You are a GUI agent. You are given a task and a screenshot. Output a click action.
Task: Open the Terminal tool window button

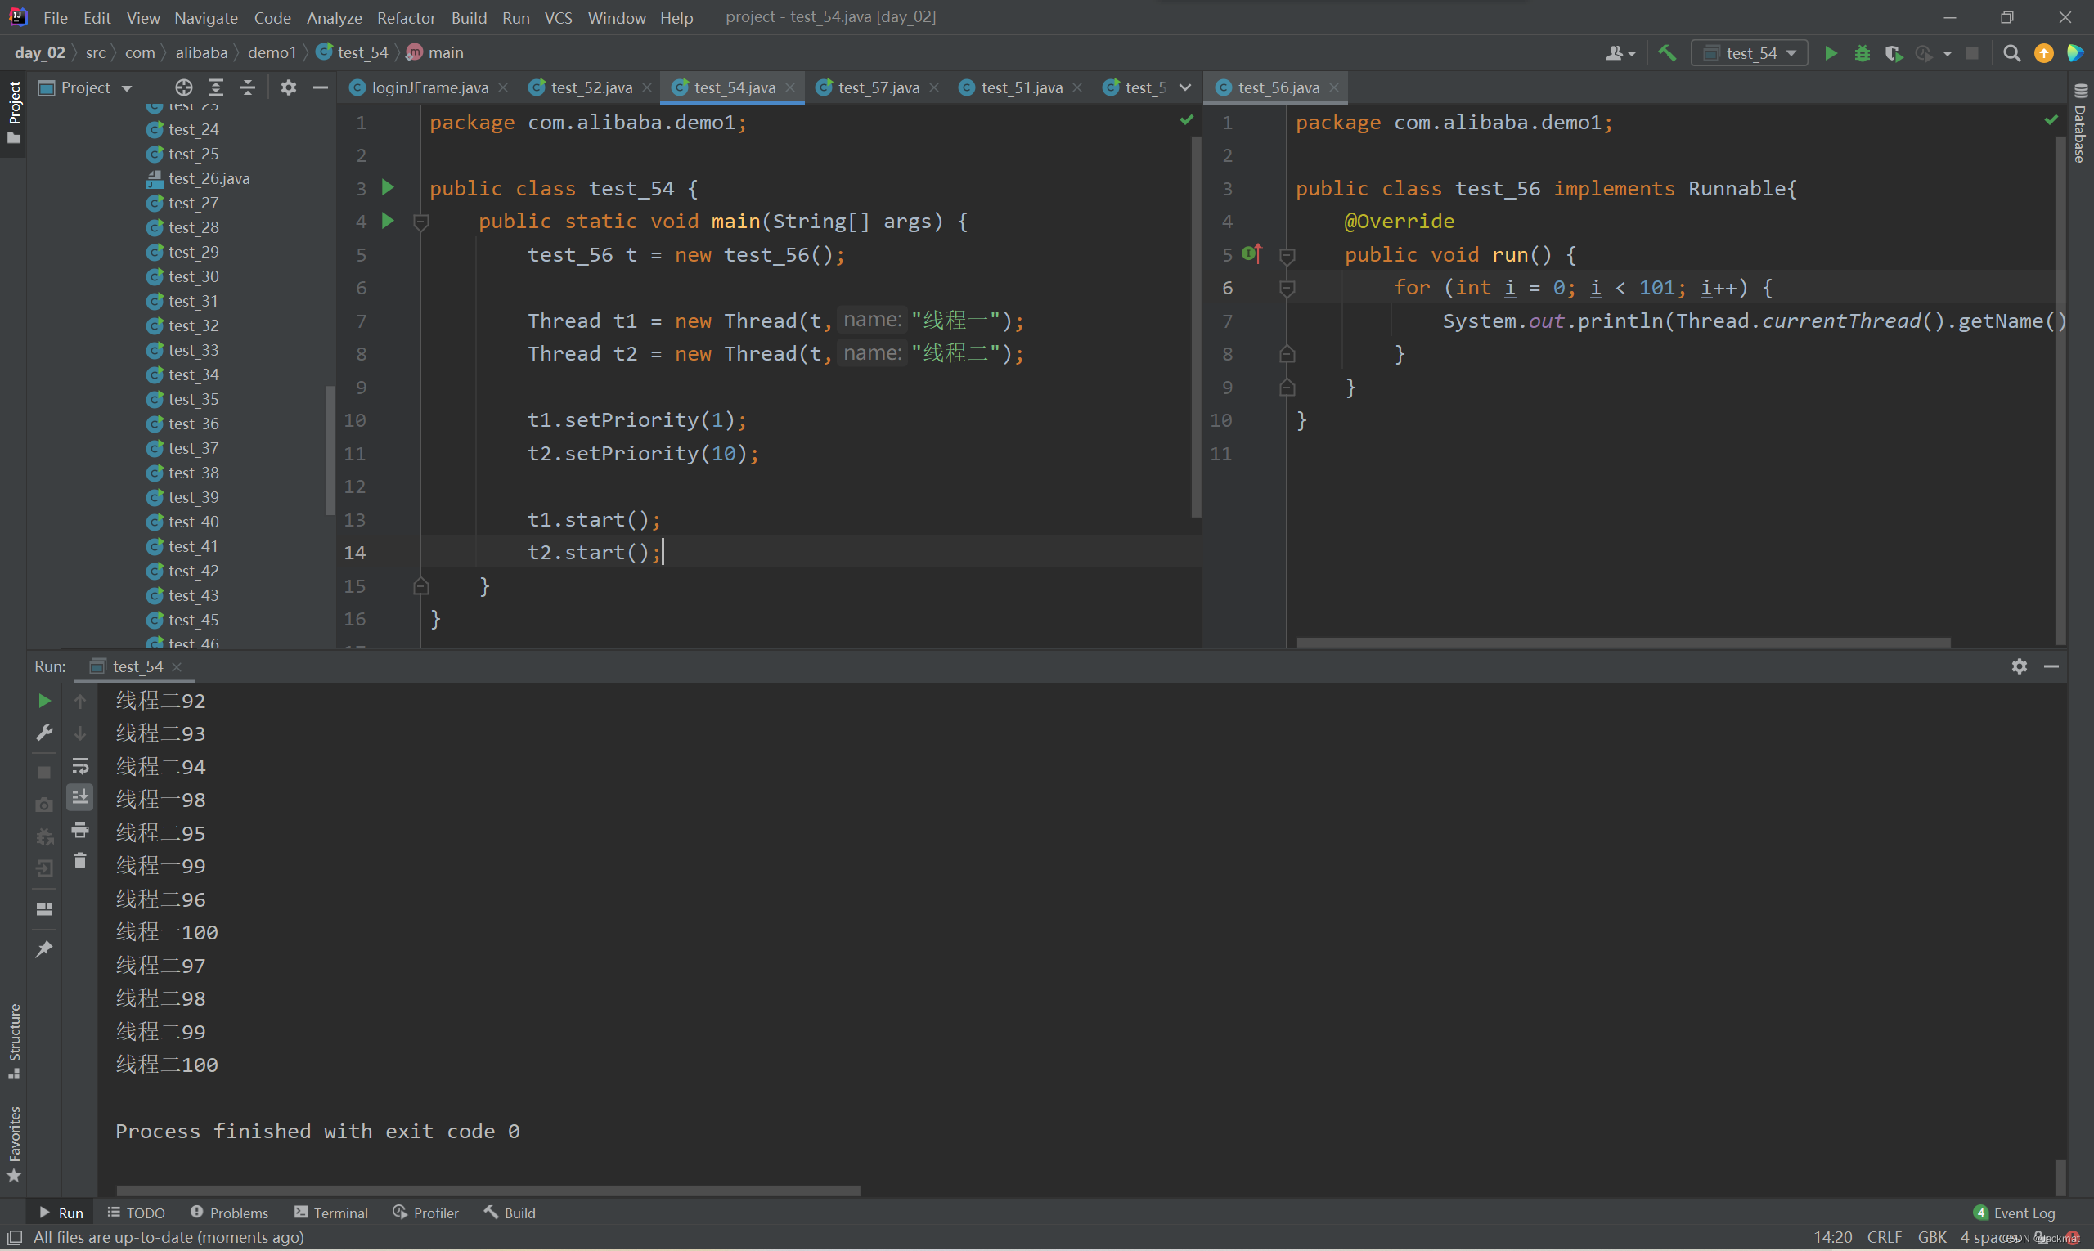tap(331, 1213)
